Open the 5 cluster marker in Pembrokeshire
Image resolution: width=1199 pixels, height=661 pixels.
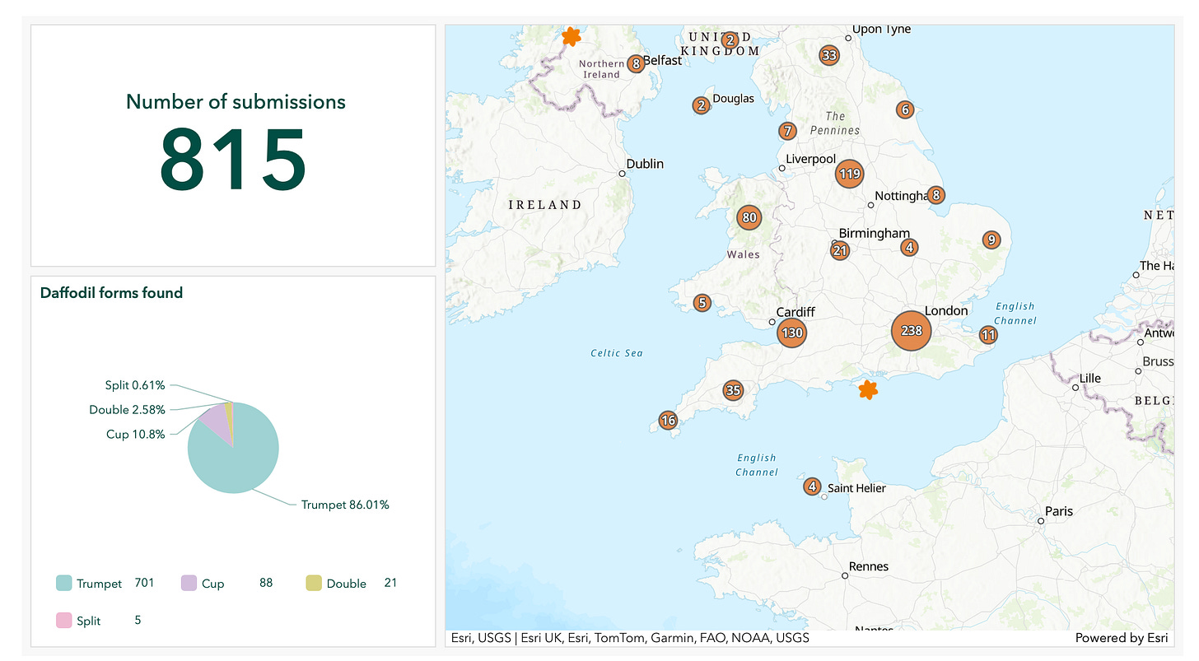[x=702, y=303]
